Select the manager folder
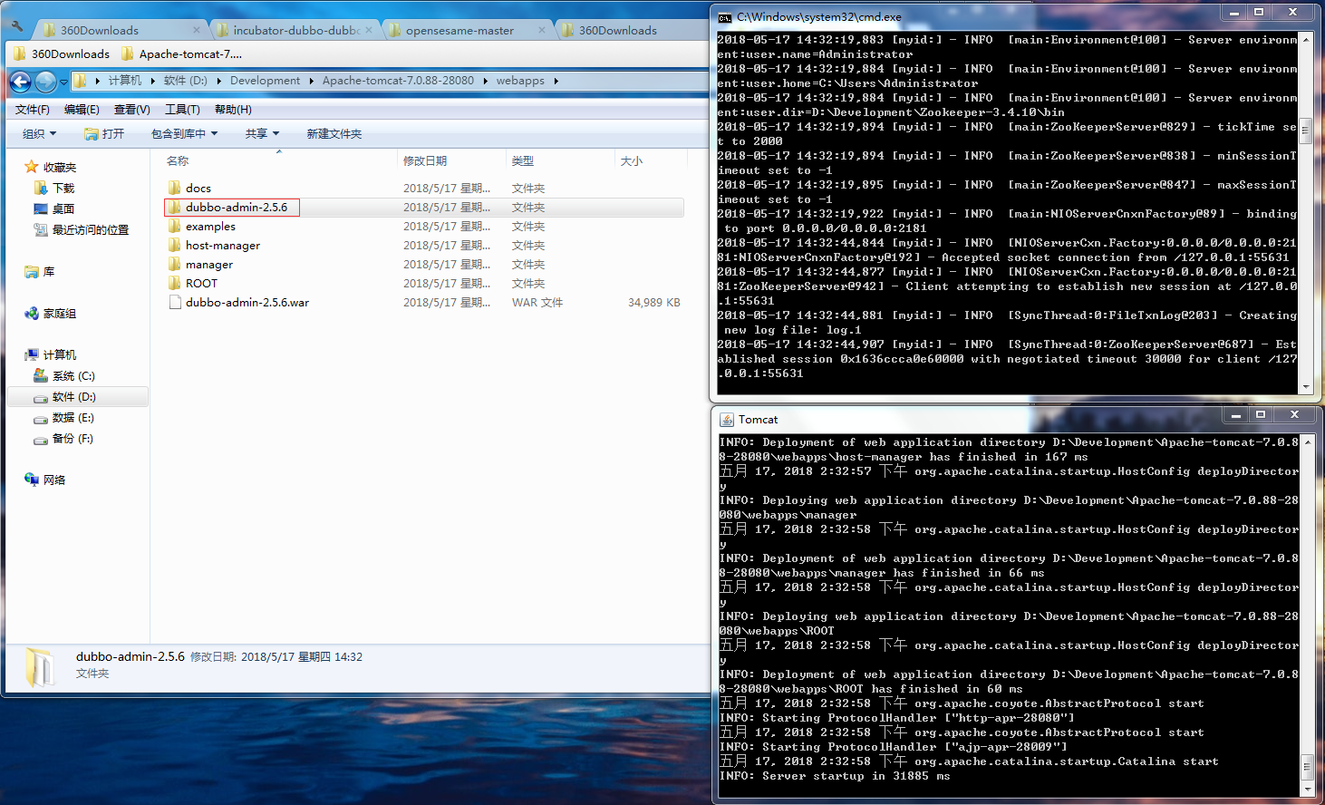The width and height of the screenshot is (1325, 805). (x=209, y=265)
